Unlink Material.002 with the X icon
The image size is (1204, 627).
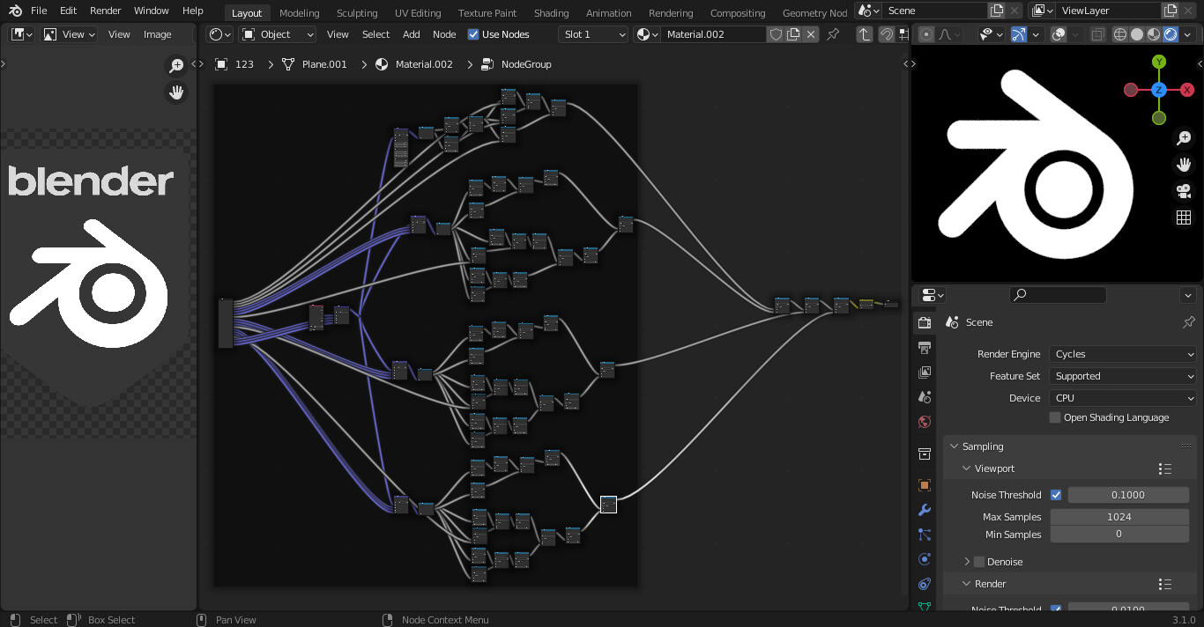point(811,34)
